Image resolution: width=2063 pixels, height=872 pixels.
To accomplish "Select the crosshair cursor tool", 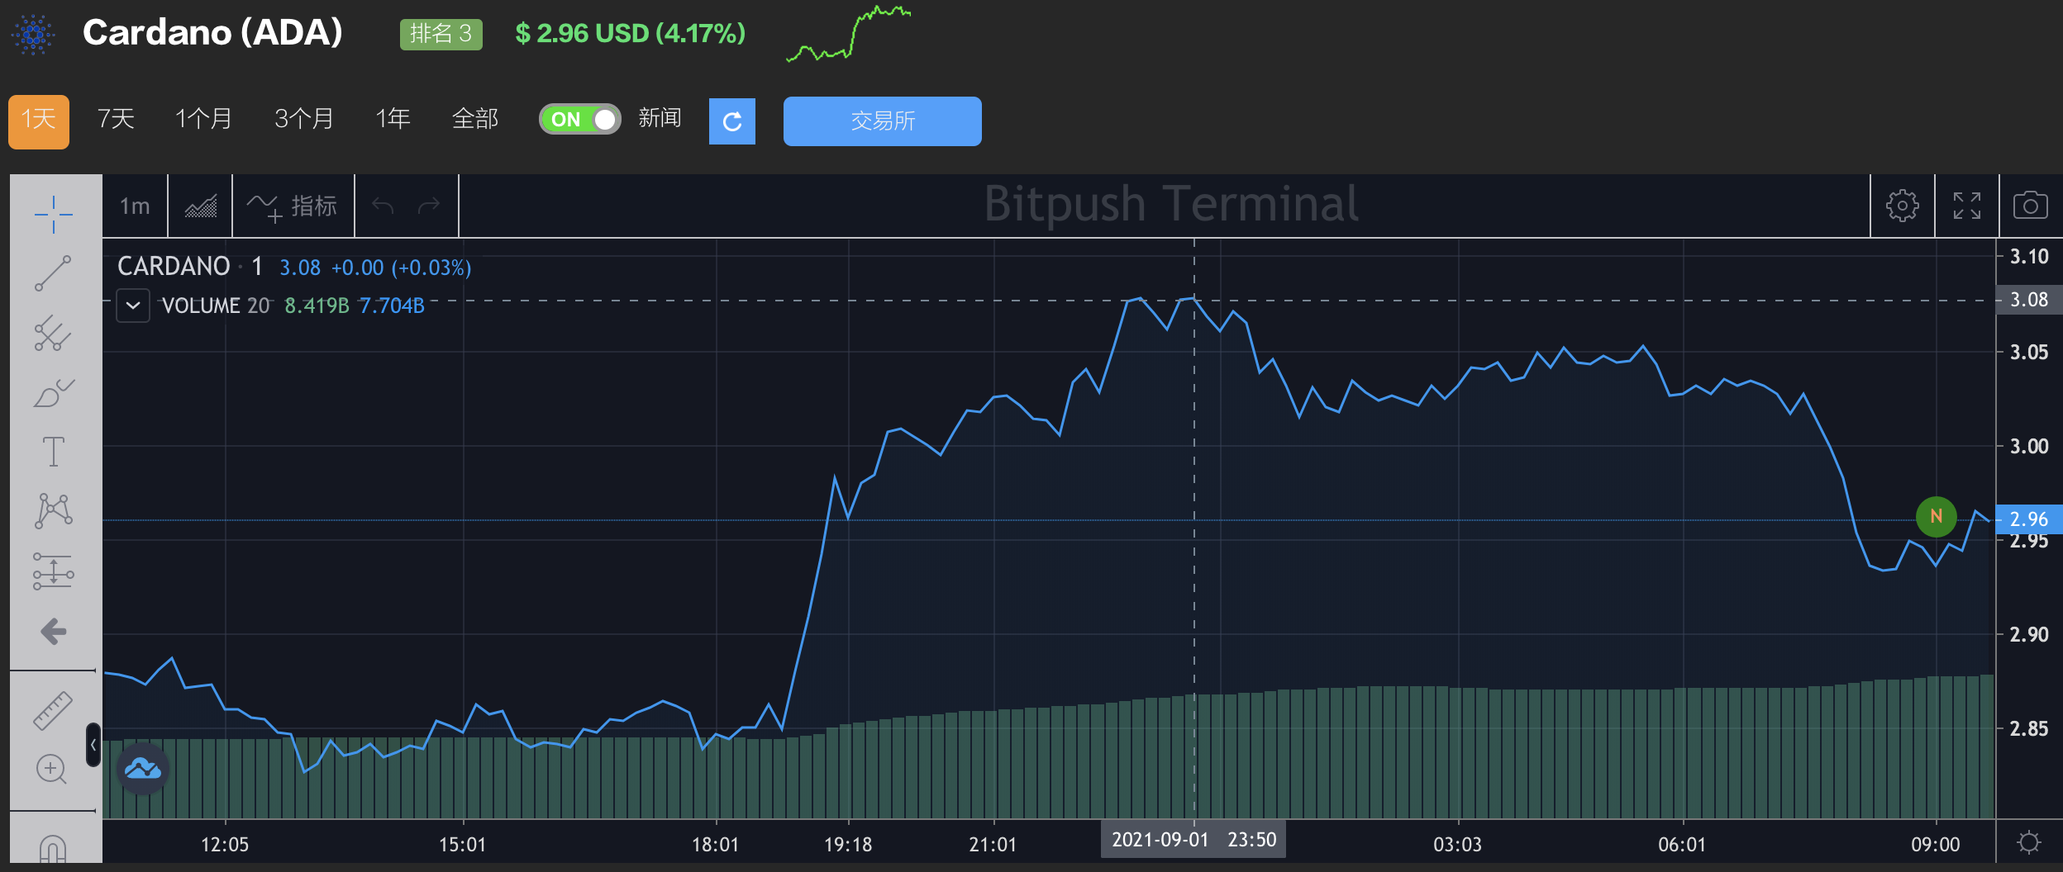I will tap(54, 215).
